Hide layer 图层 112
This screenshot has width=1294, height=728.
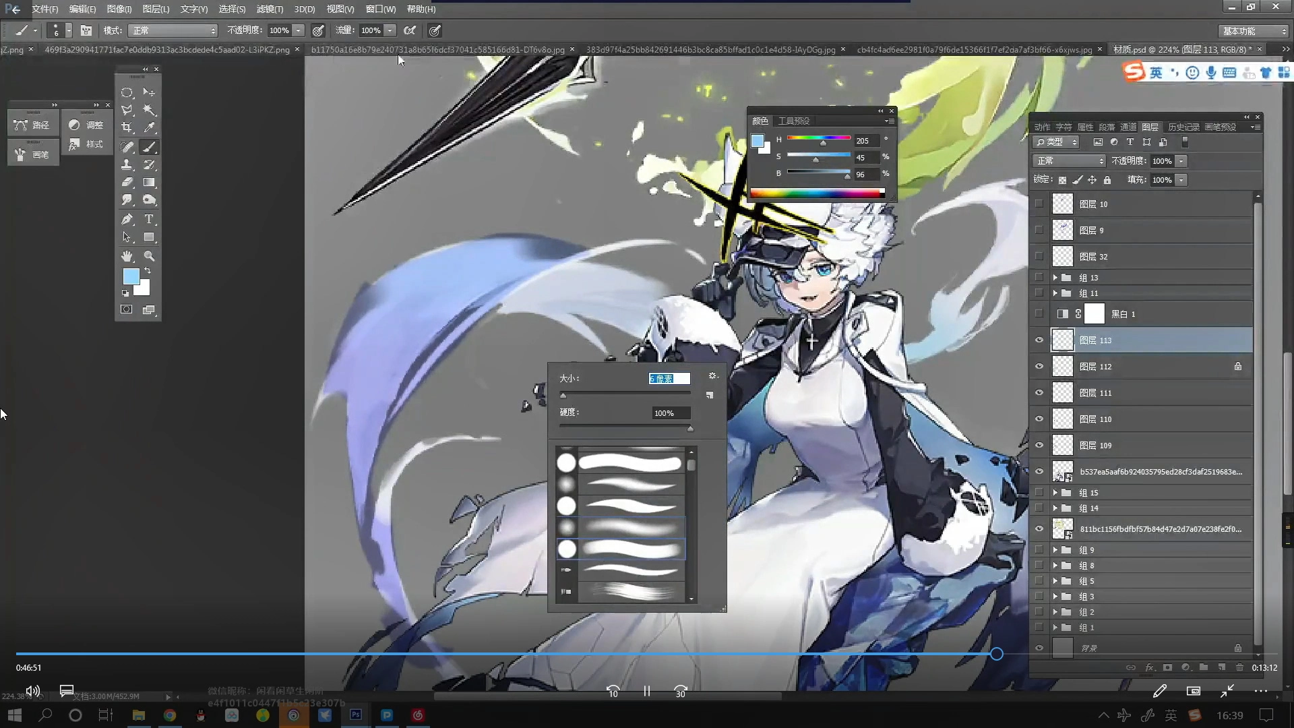[1039, 366]
